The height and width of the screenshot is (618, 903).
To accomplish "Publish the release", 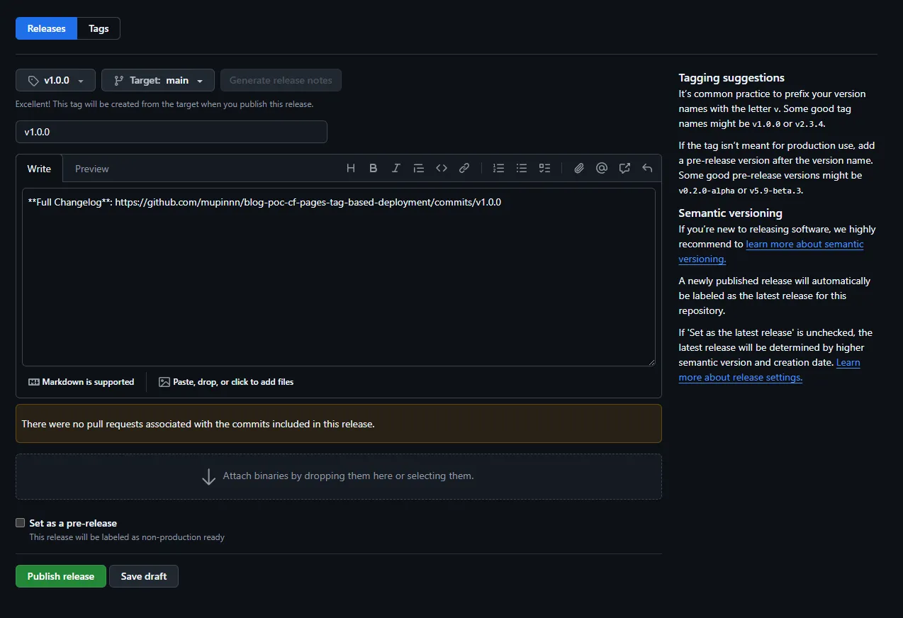I will tap(60, 575).
